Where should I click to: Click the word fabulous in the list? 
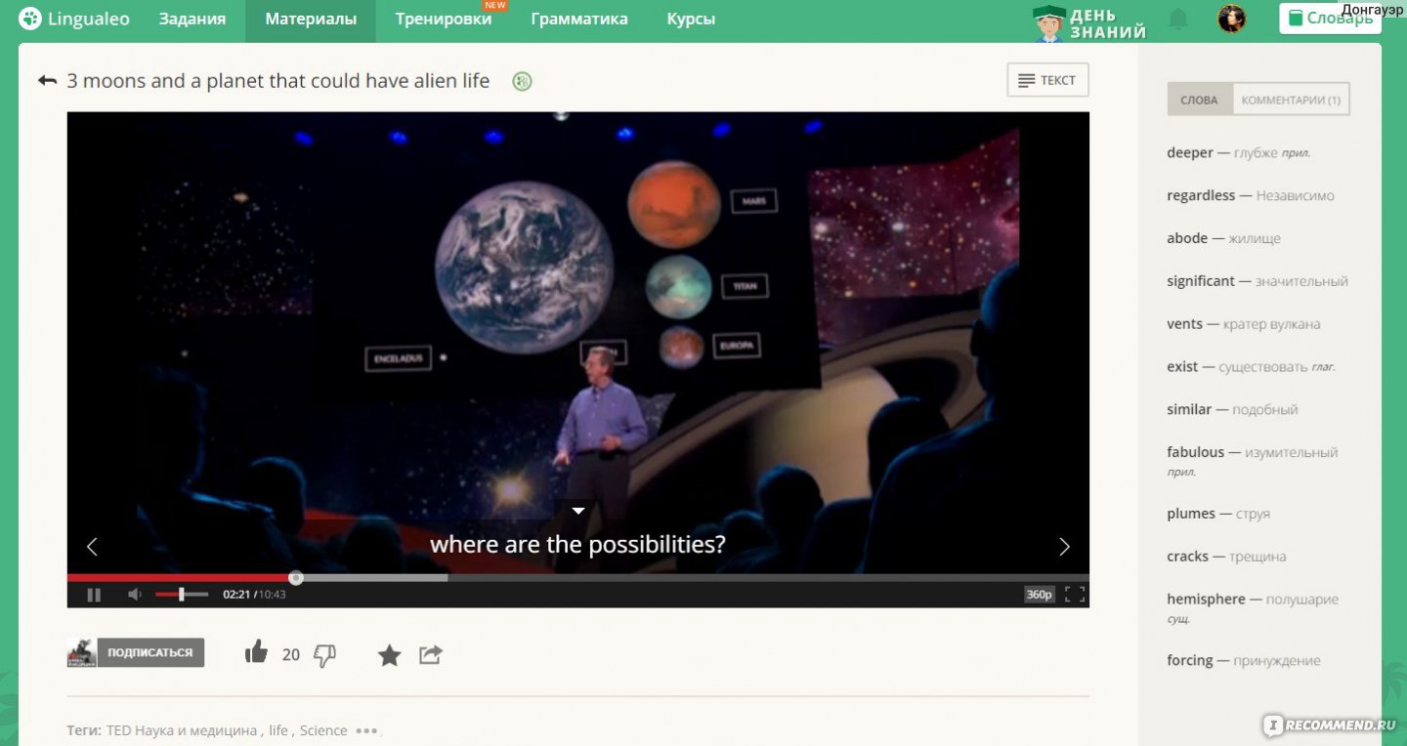(1195, 452)
